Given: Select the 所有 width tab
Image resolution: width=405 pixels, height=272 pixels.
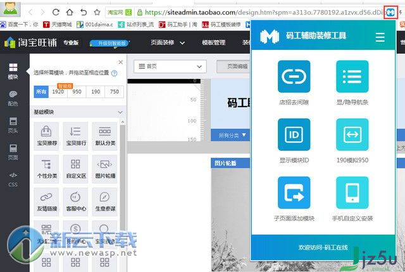Looking at the screenshot, I should (41, 92).
